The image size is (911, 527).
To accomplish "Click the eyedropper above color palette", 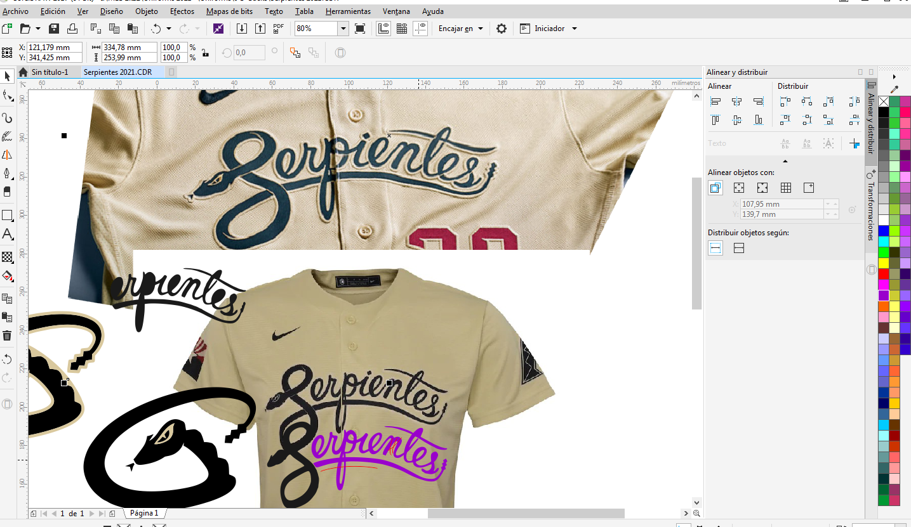I will pyautogui.click(x=894, y=89).
